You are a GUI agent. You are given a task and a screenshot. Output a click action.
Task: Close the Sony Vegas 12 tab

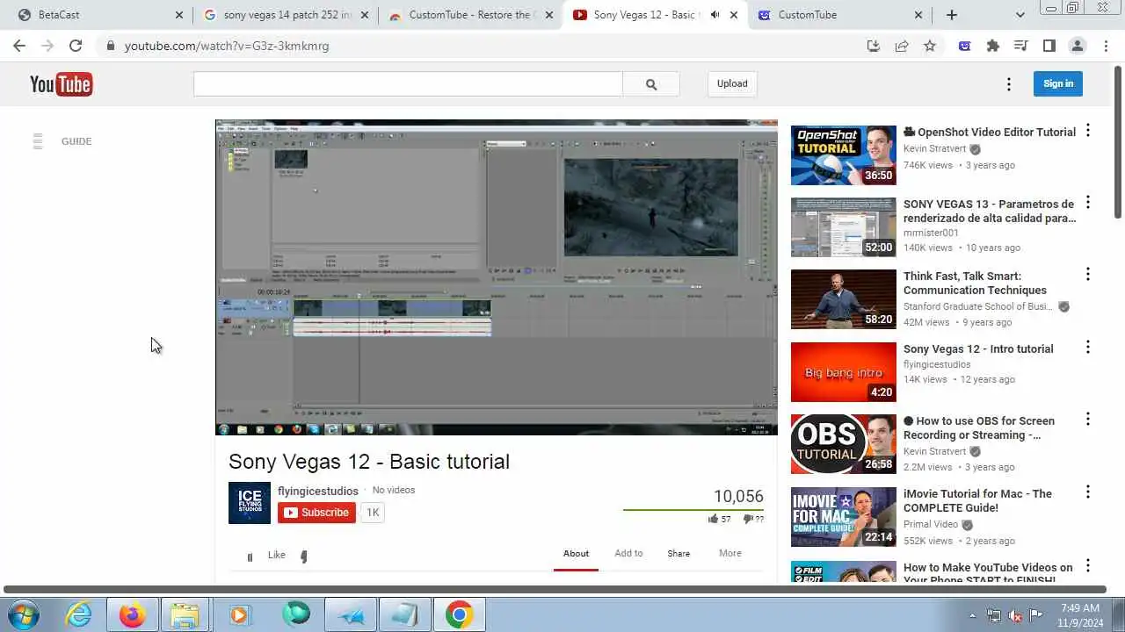tap(734, 15)
